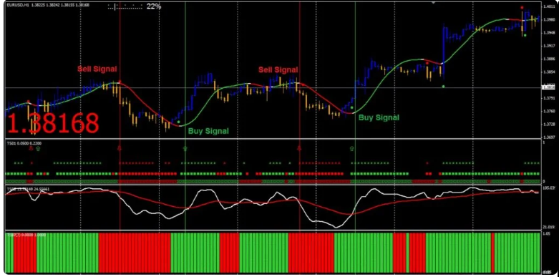Click the green dot next to the first Buy Signal
The width and height of the screenshot is (559, 277).
click(x=179, y=122)
